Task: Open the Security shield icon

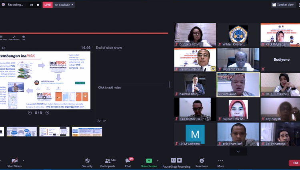Action: [x=87, y=161]
